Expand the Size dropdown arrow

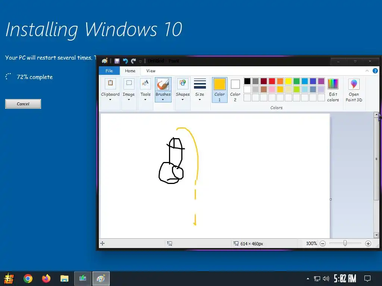200,100
